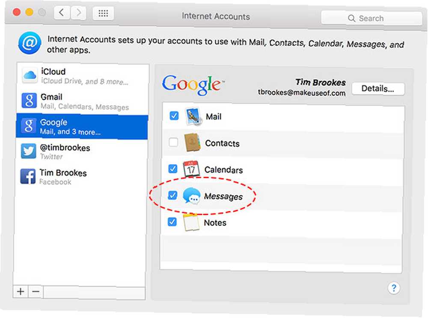This screenshot has height=318, width=428.
Task: Click the Mail stamp app icon
Action: click(x=193, y=116)
